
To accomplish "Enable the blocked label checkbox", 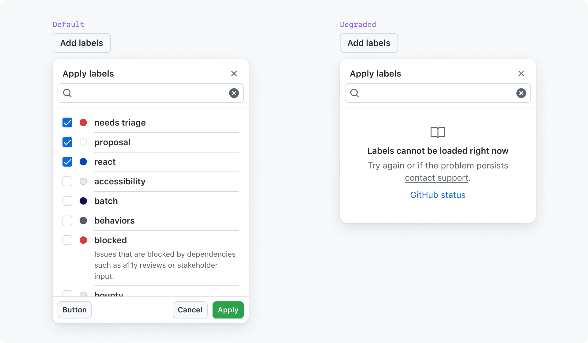I will (67, 240).
